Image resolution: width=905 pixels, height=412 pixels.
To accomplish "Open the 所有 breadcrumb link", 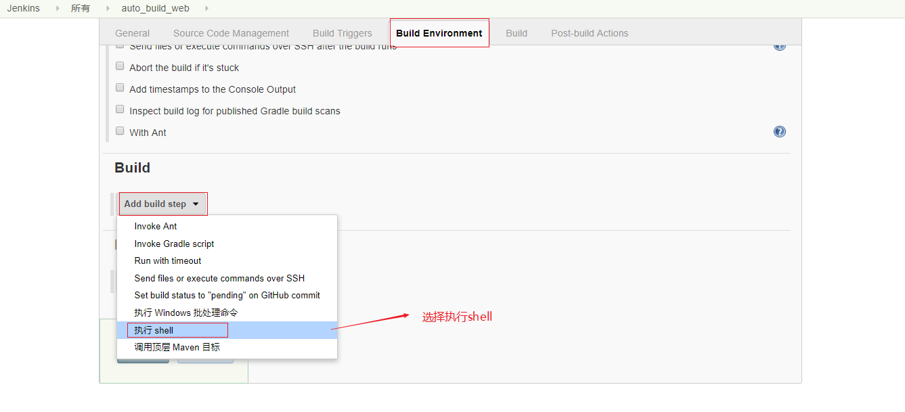I will [x=81, y=8].
